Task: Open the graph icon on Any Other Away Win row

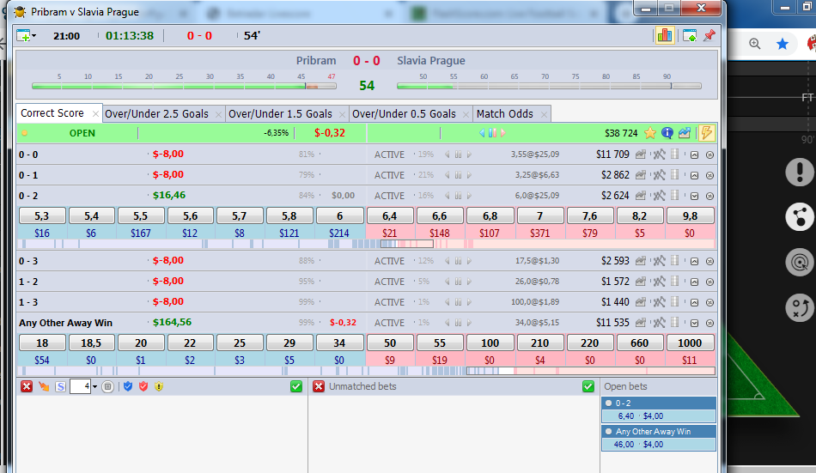Action: (641, 323)
